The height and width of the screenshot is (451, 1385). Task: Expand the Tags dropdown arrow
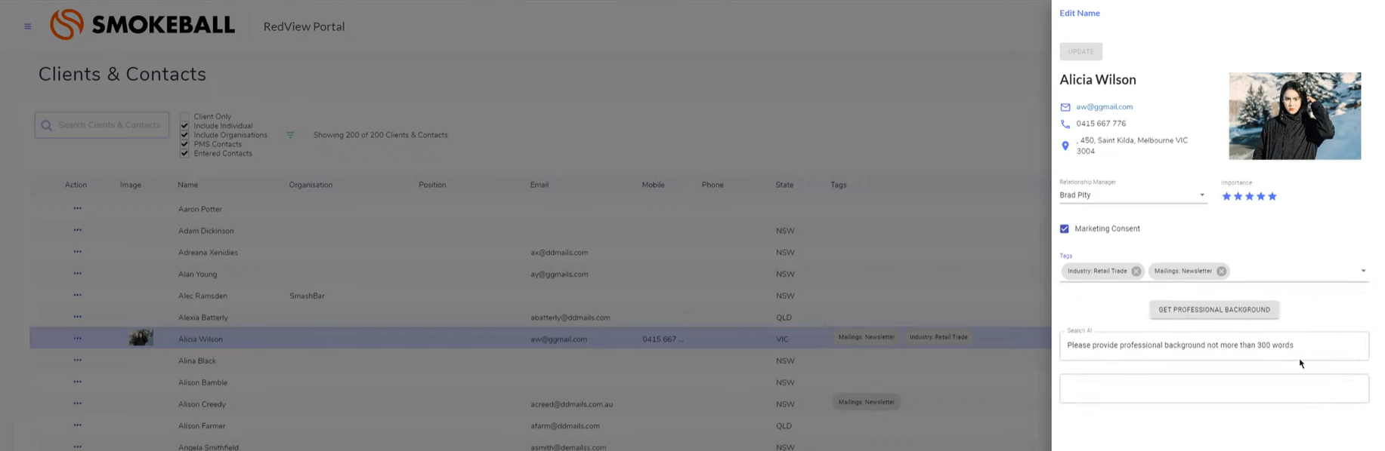coord(1363,272)
